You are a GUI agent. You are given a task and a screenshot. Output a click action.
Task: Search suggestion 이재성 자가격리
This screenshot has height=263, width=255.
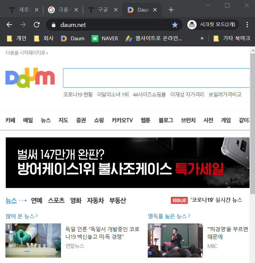pos(187,94)
